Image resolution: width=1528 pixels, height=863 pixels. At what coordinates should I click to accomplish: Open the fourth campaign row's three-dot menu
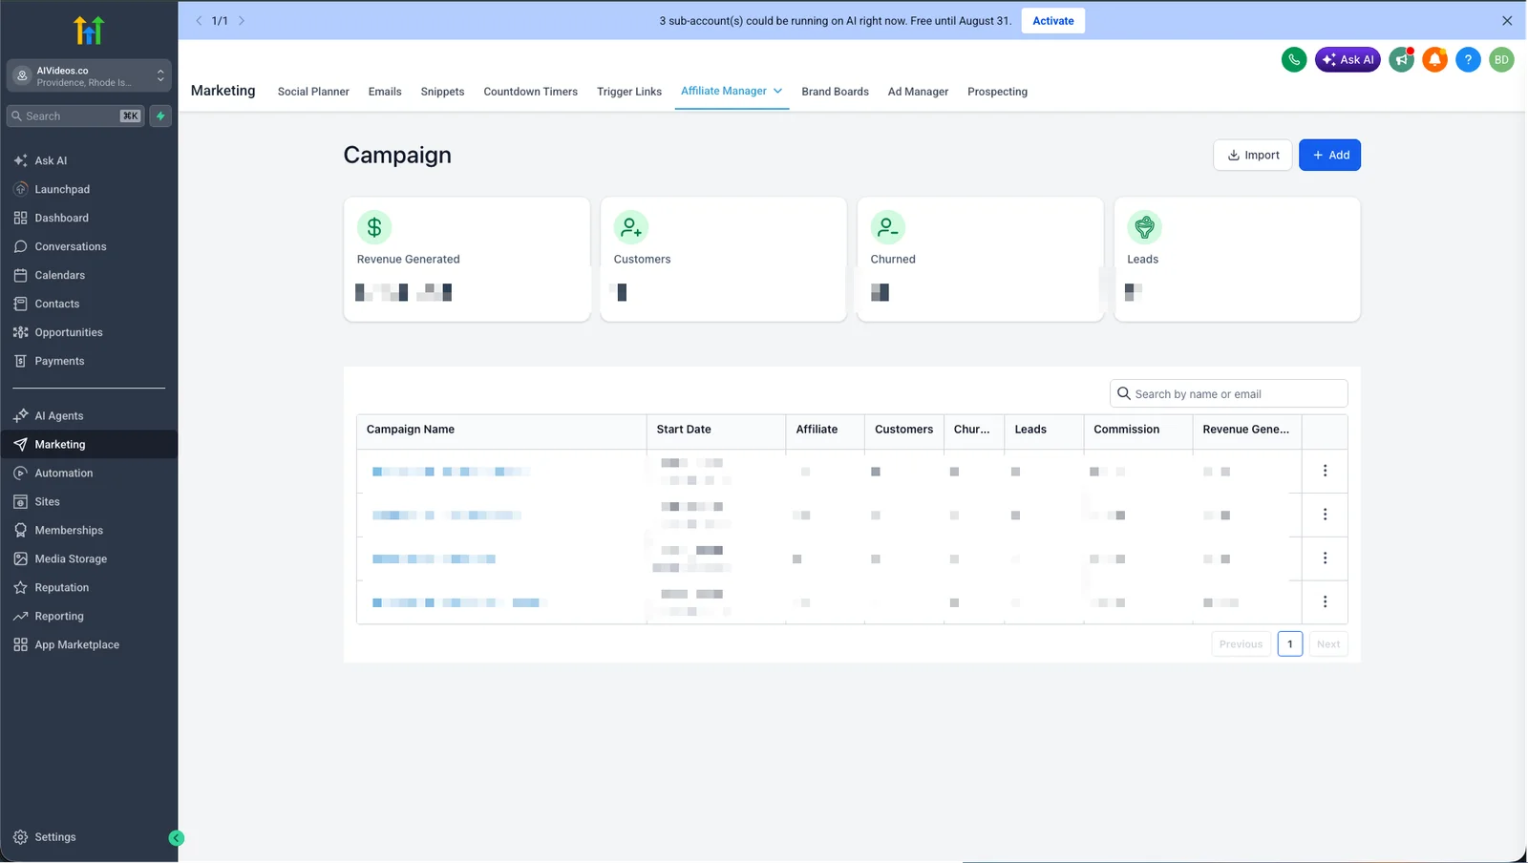1325,602
